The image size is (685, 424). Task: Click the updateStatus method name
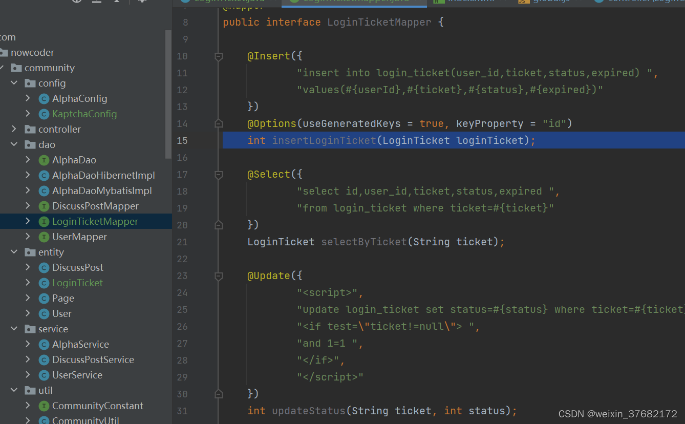(309, 411)
